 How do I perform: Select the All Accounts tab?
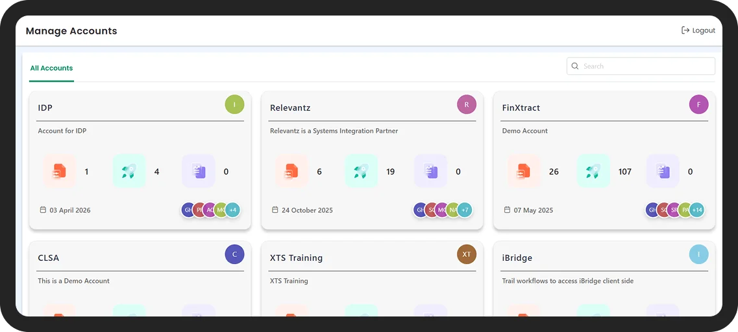[51, 68]
